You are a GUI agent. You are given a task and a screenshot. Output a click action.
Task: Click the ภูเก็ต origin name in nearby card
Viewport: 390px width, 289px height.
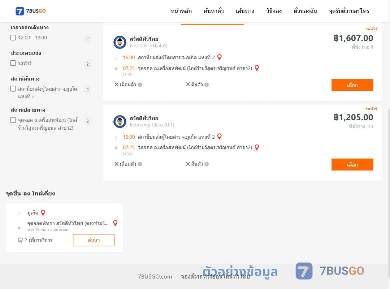pyautogui.click(x=33, y=213)
